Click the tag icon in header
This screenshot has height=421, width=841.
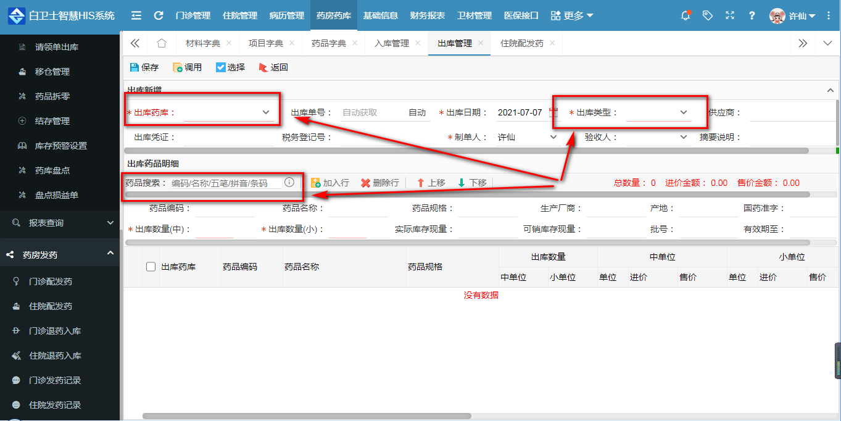708,15
